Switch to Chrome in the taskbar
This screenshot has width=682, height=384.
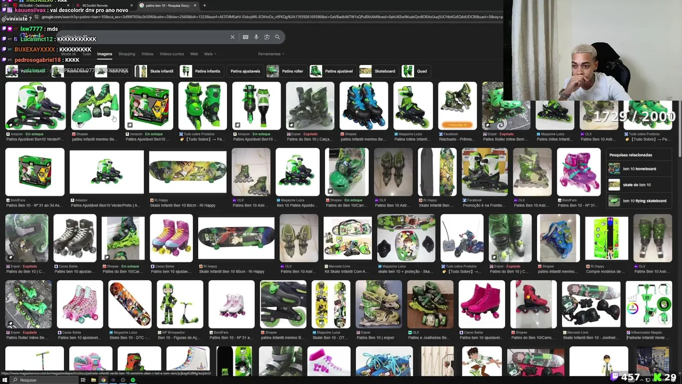[x=103, y=380]
